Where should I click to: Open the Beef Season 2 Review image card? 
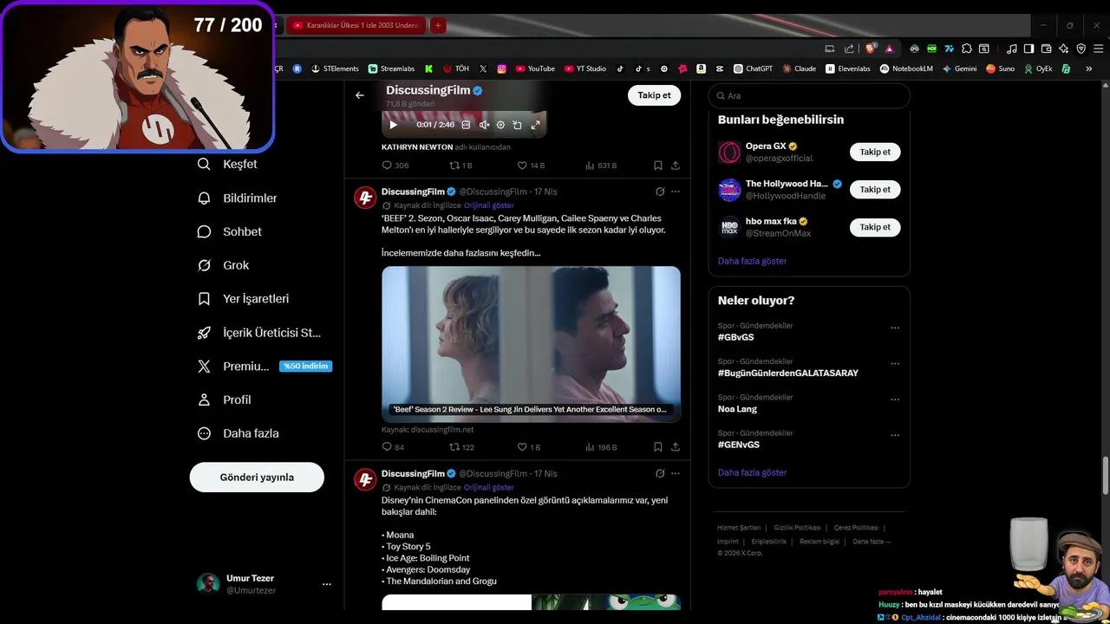click(x=531, y=344)
